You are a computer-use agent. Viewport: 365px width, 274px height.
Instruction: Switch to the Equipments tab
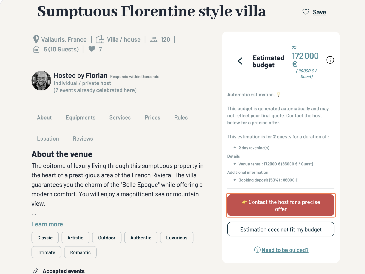click(81, 118)
